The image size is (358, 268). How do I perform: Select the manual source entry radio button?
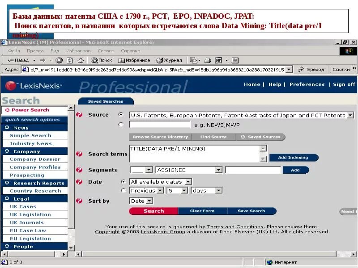(x=121, y=125)
